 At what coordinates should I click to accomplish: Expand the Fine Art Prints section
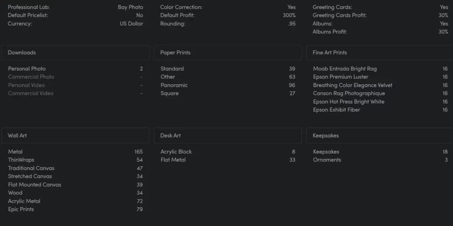(x=380, y=53)
